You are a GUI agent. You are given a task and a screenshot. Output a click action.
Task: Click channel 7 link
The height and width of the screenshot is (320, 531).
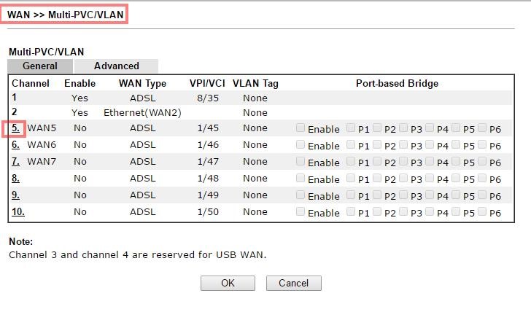point(15,162)
